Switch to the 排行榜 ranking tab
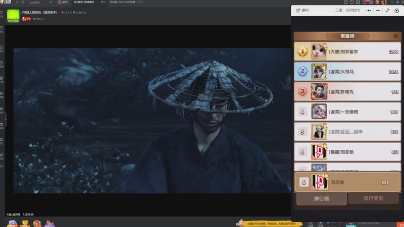This screenshot has width=404, height=227. point(321,199)
